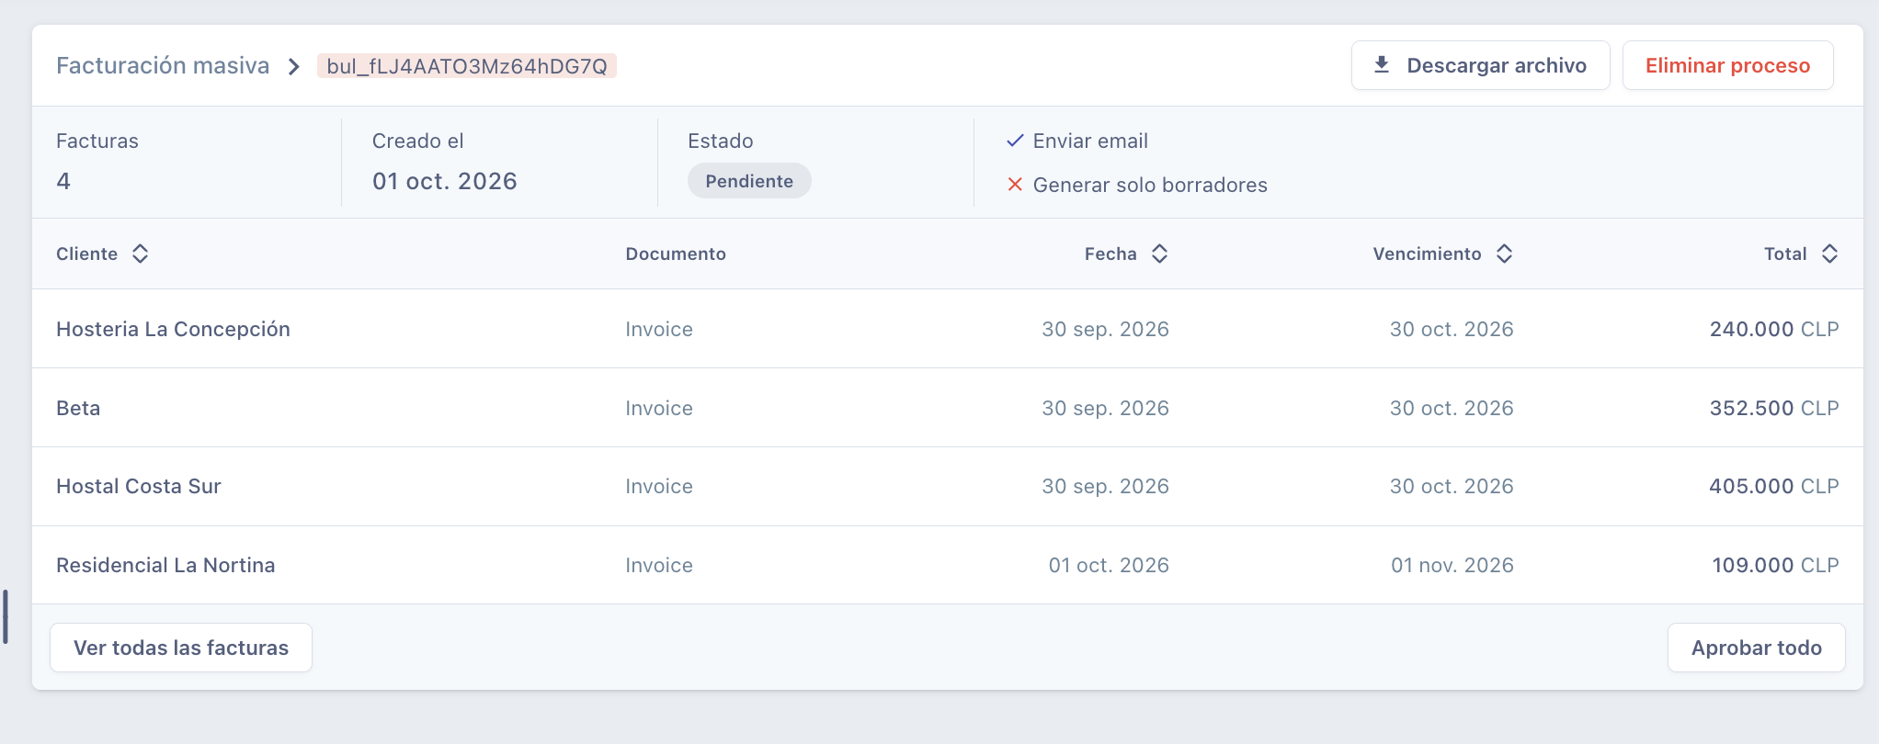Image resolution: width=1879 pixels, height=744 pixels.
Task: Select the Beta client row
Action: [x=948, y=408]
